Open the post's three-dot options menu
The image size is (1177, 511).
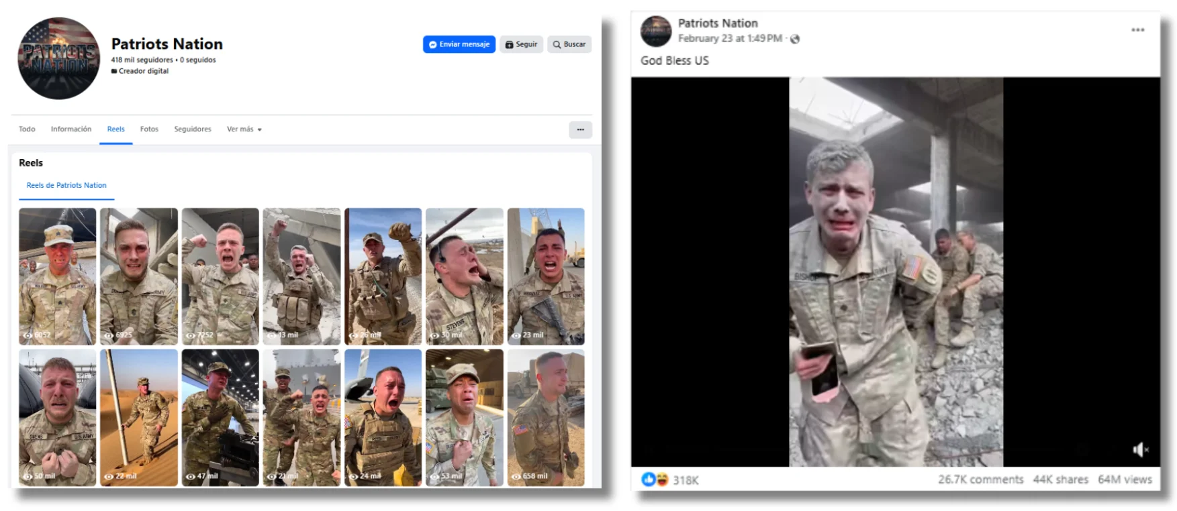[1137, 30]
